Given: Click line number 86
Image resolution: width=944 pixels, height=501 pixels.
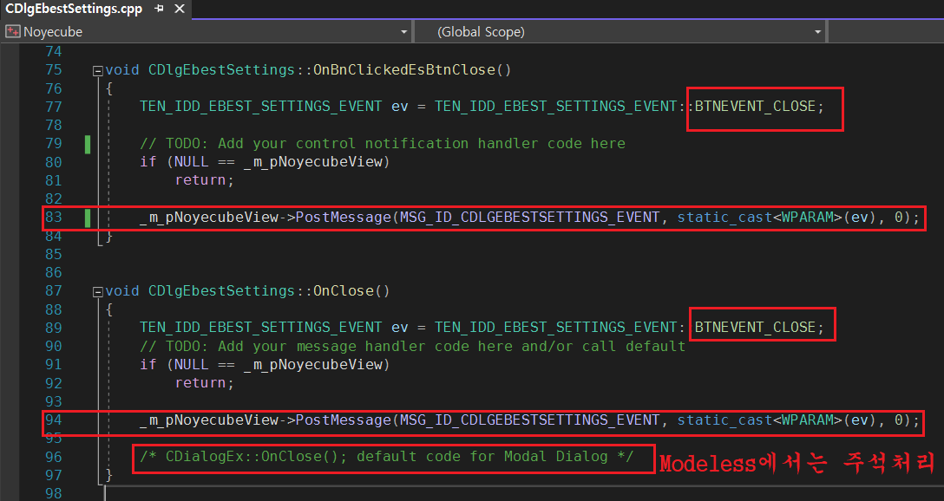Looking at the screenshot, I should [x=54, y=272].
